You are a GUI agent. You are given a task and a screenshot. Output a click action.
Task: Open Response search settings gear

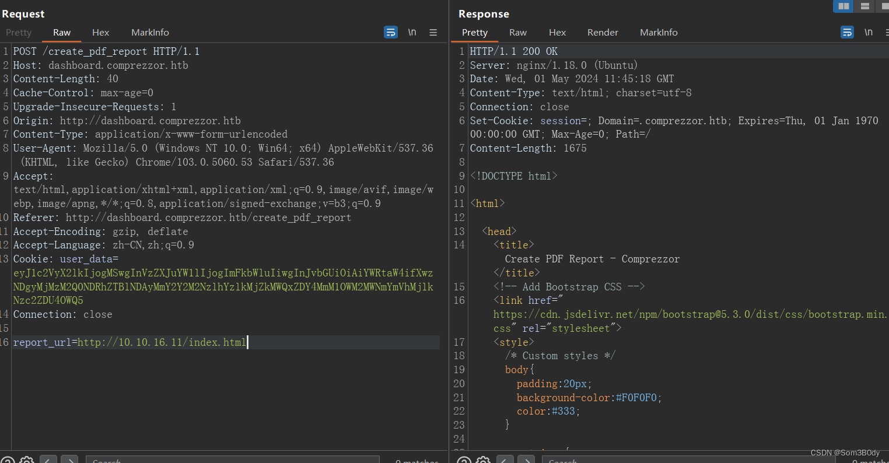click(483, 460)
